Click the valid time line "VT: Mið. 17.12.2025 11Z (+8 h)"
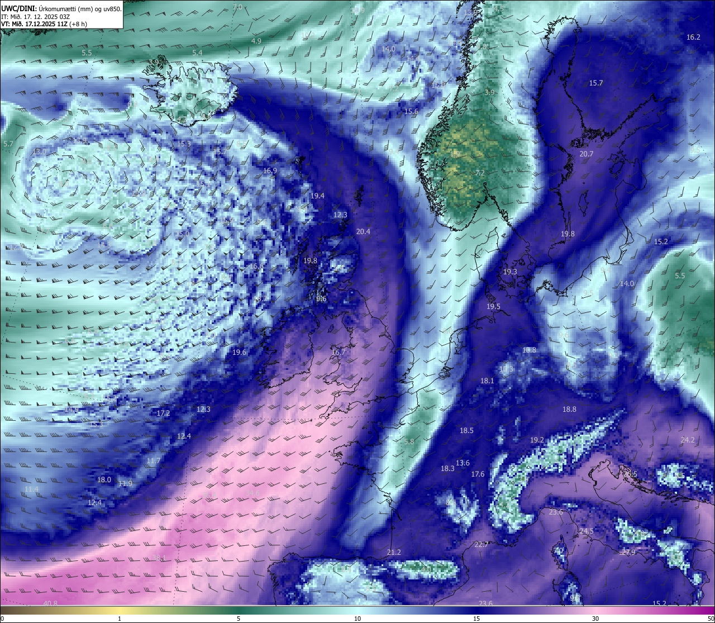715x623 pixels. coord(44,24)
